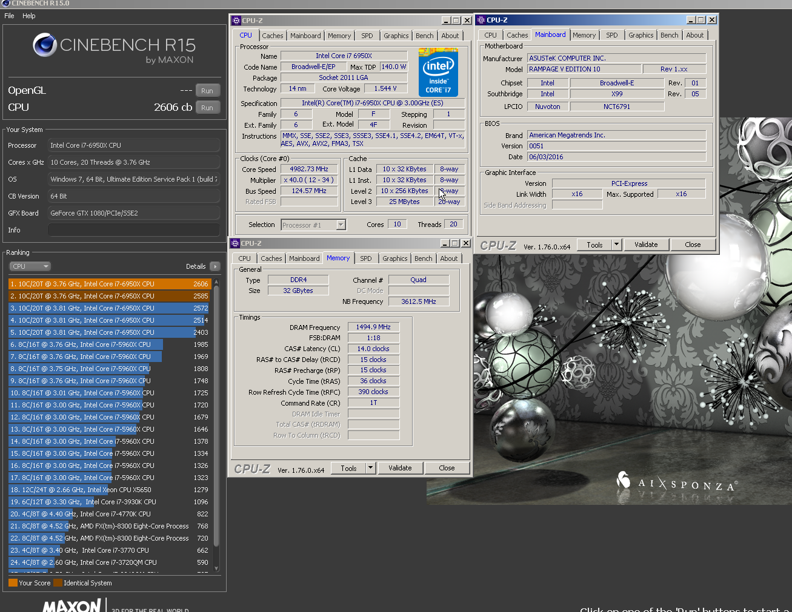Click the Cinebench R15 logo

click(114, 48)
